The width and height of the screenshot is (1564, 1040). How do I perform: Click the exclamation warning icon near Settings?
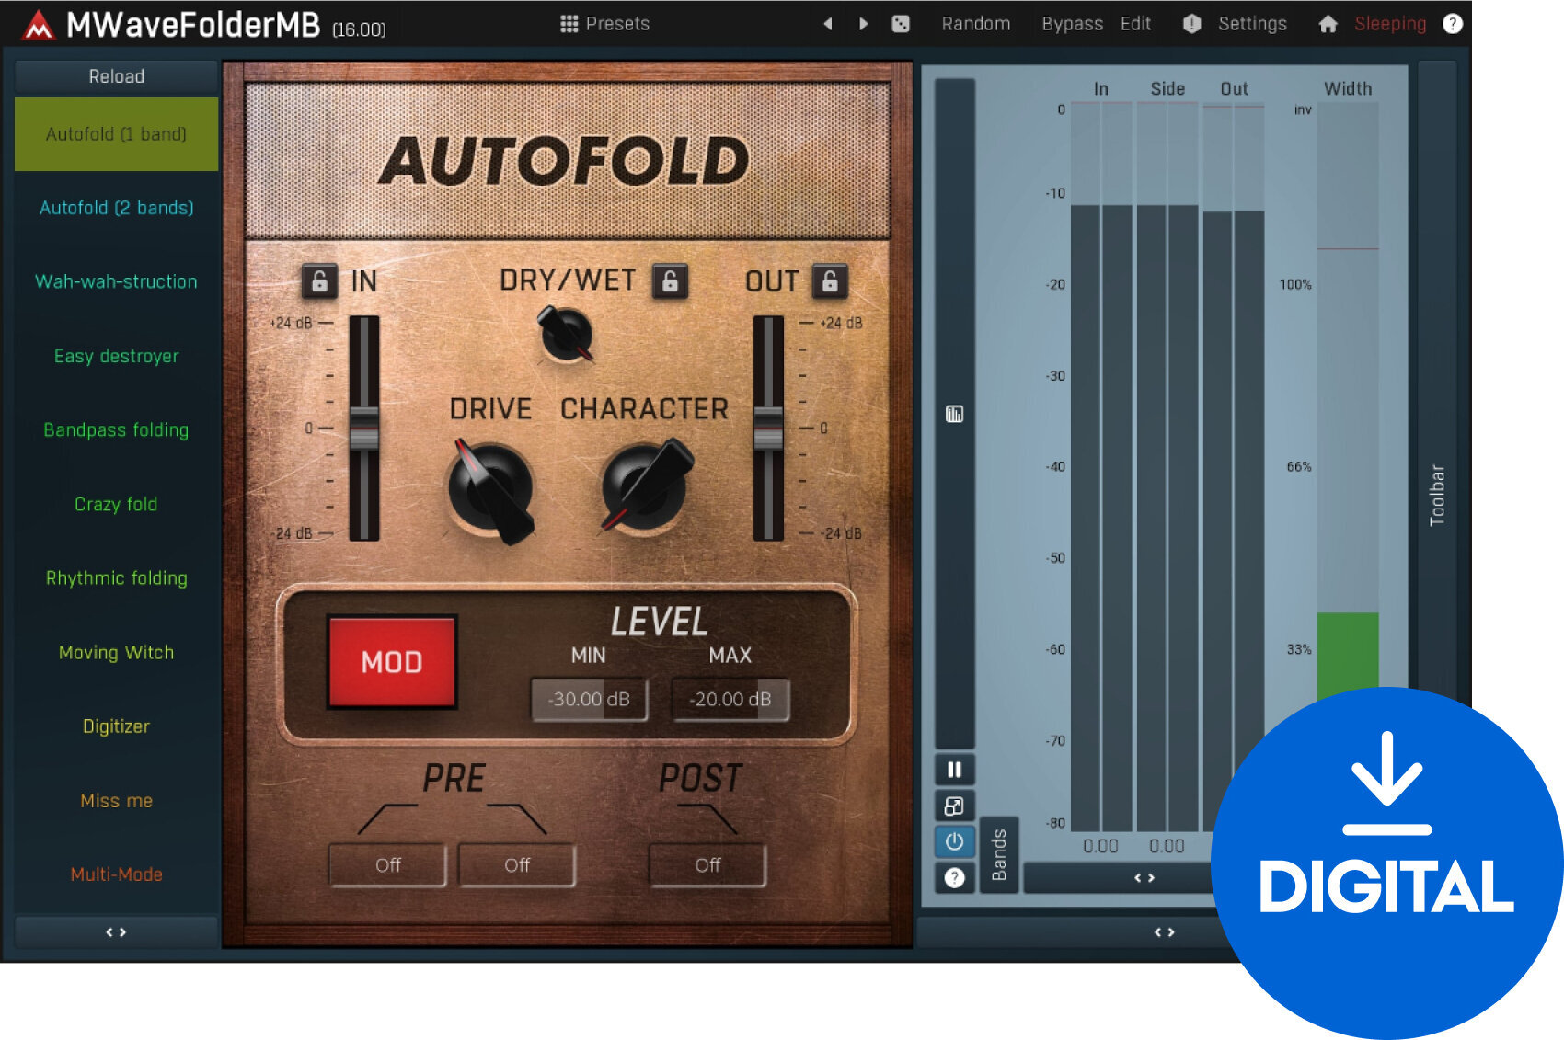pos(1190,24)
